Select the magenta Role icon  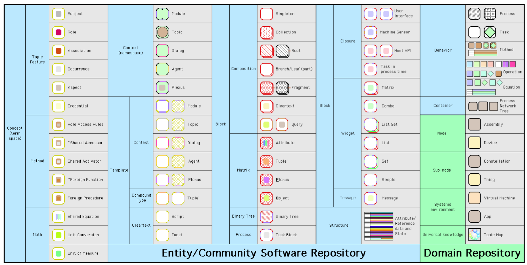click(x=58, y=32)
